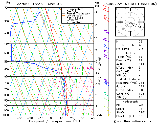Screen dimensions: 159x123
Task: Click the most unstable CIN value 26
Action: click(141, 97)
